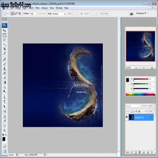
Task: Click the link layers icon
Action: (x=127, y=152)
